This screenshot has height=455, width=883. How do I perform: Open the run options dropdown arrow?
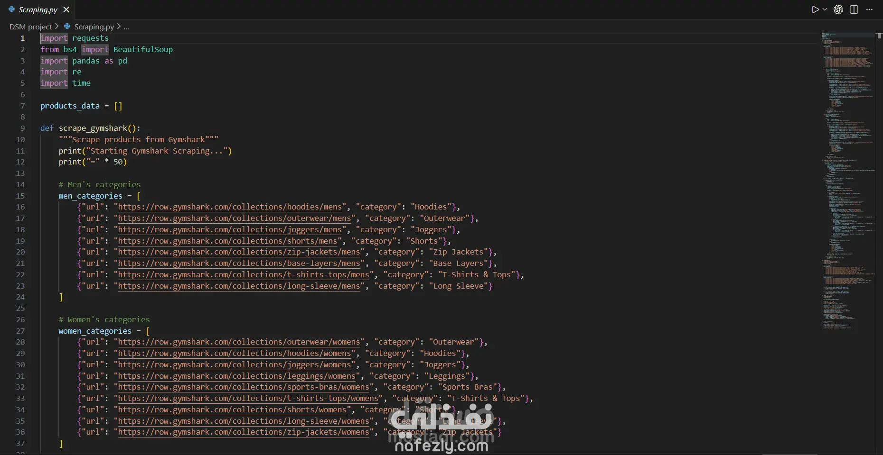pos(825,9)
